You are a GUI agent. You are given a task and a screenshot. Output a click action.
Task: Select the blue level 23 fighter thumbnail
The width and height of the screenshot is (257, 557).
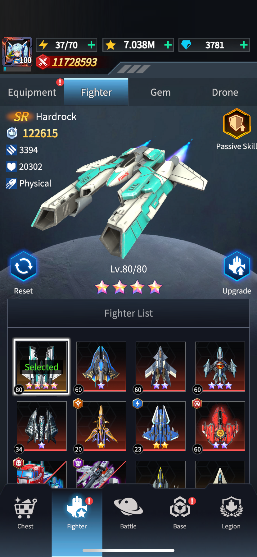click(160, 426)
